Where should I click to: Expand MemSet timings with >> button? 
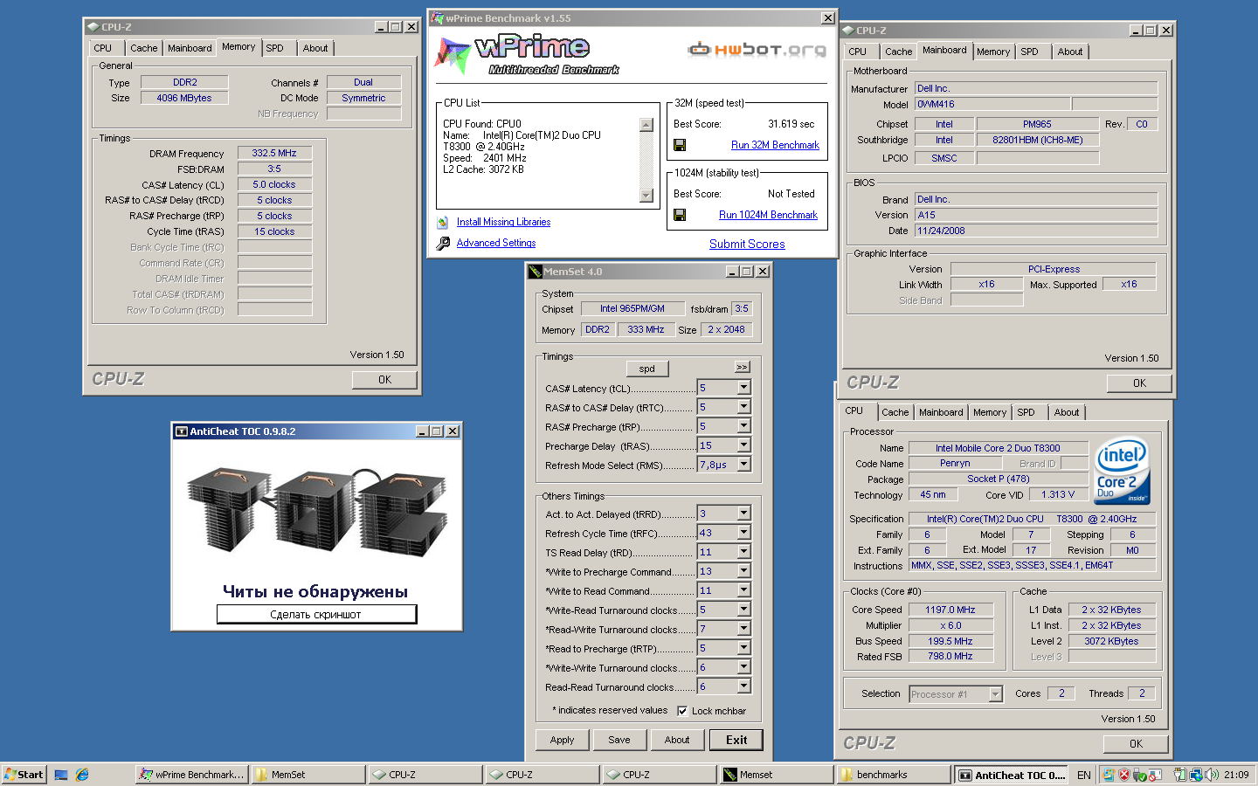[x=742, y=368]
